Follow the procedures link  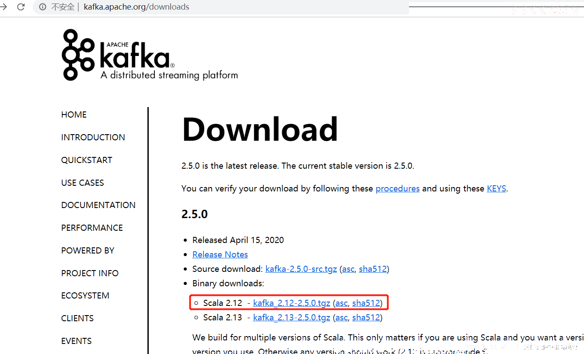[398, 188]
